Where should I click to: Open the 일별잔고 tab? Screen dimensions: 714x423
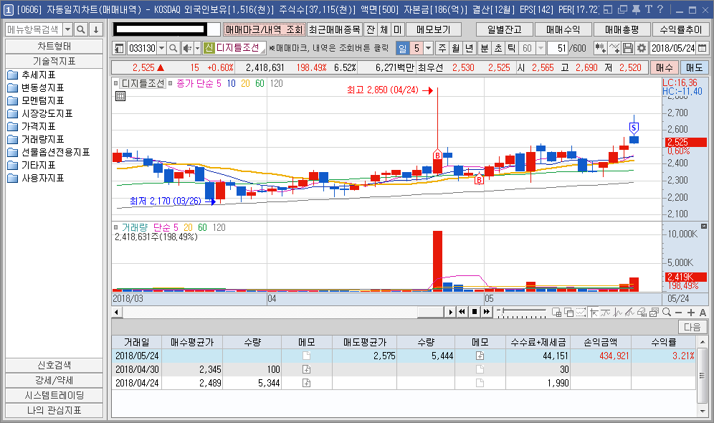(x=505, y=29)
